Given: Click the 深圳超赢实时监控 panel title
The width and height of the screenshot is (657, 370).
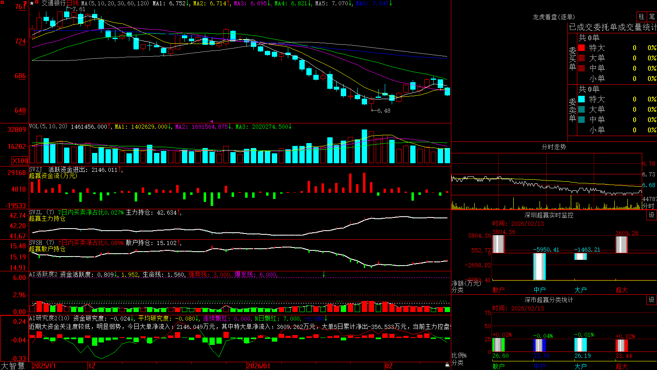Looking at the screenshot, I should pyautogui.click(x=549, y=215).
